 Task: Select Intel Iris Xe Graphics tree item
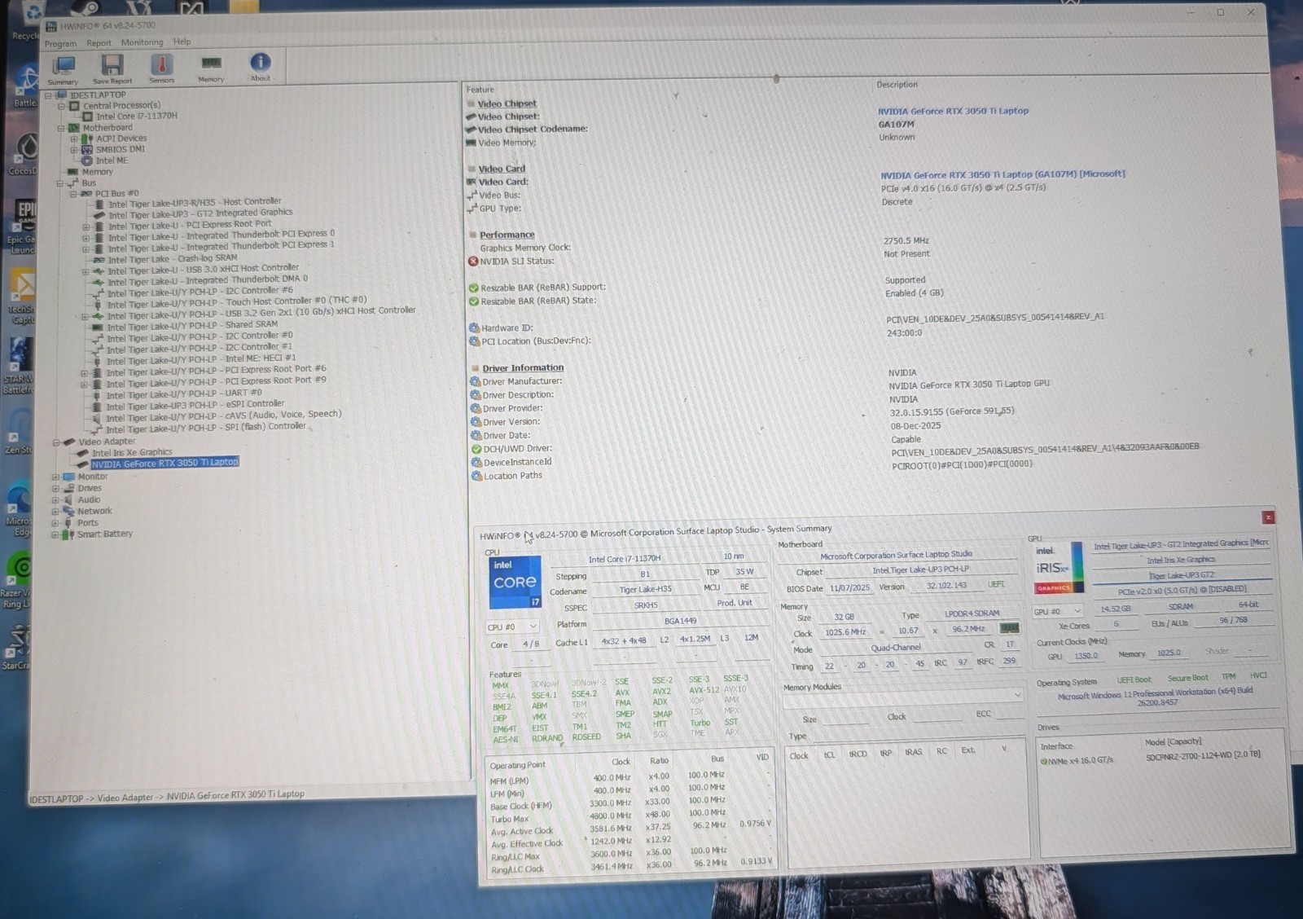[132, 452]
